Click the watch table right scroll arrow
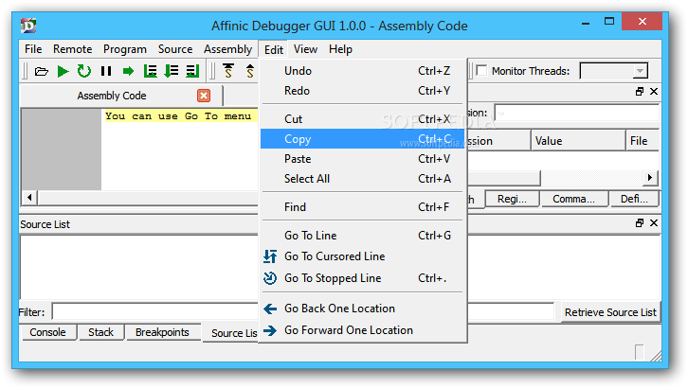This screenshot has height=388, width=688. [650, 177]
